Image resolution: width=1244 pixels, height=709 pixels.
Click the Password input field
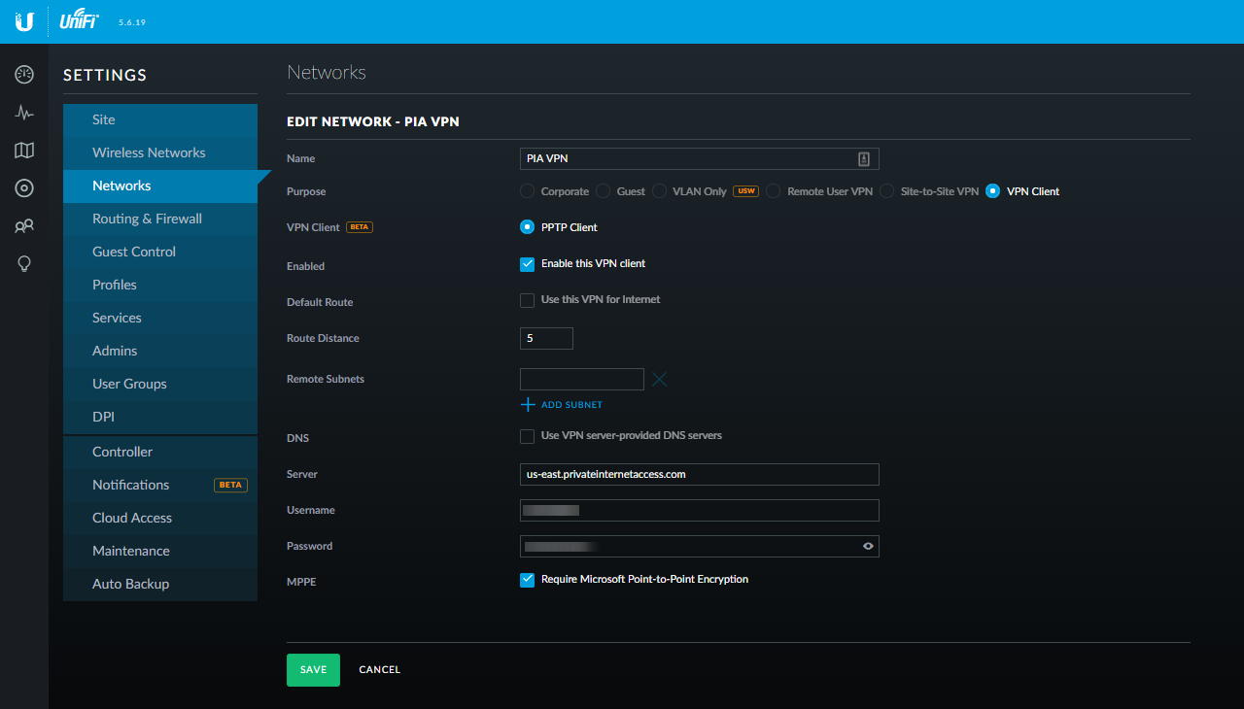coord(700,546)
